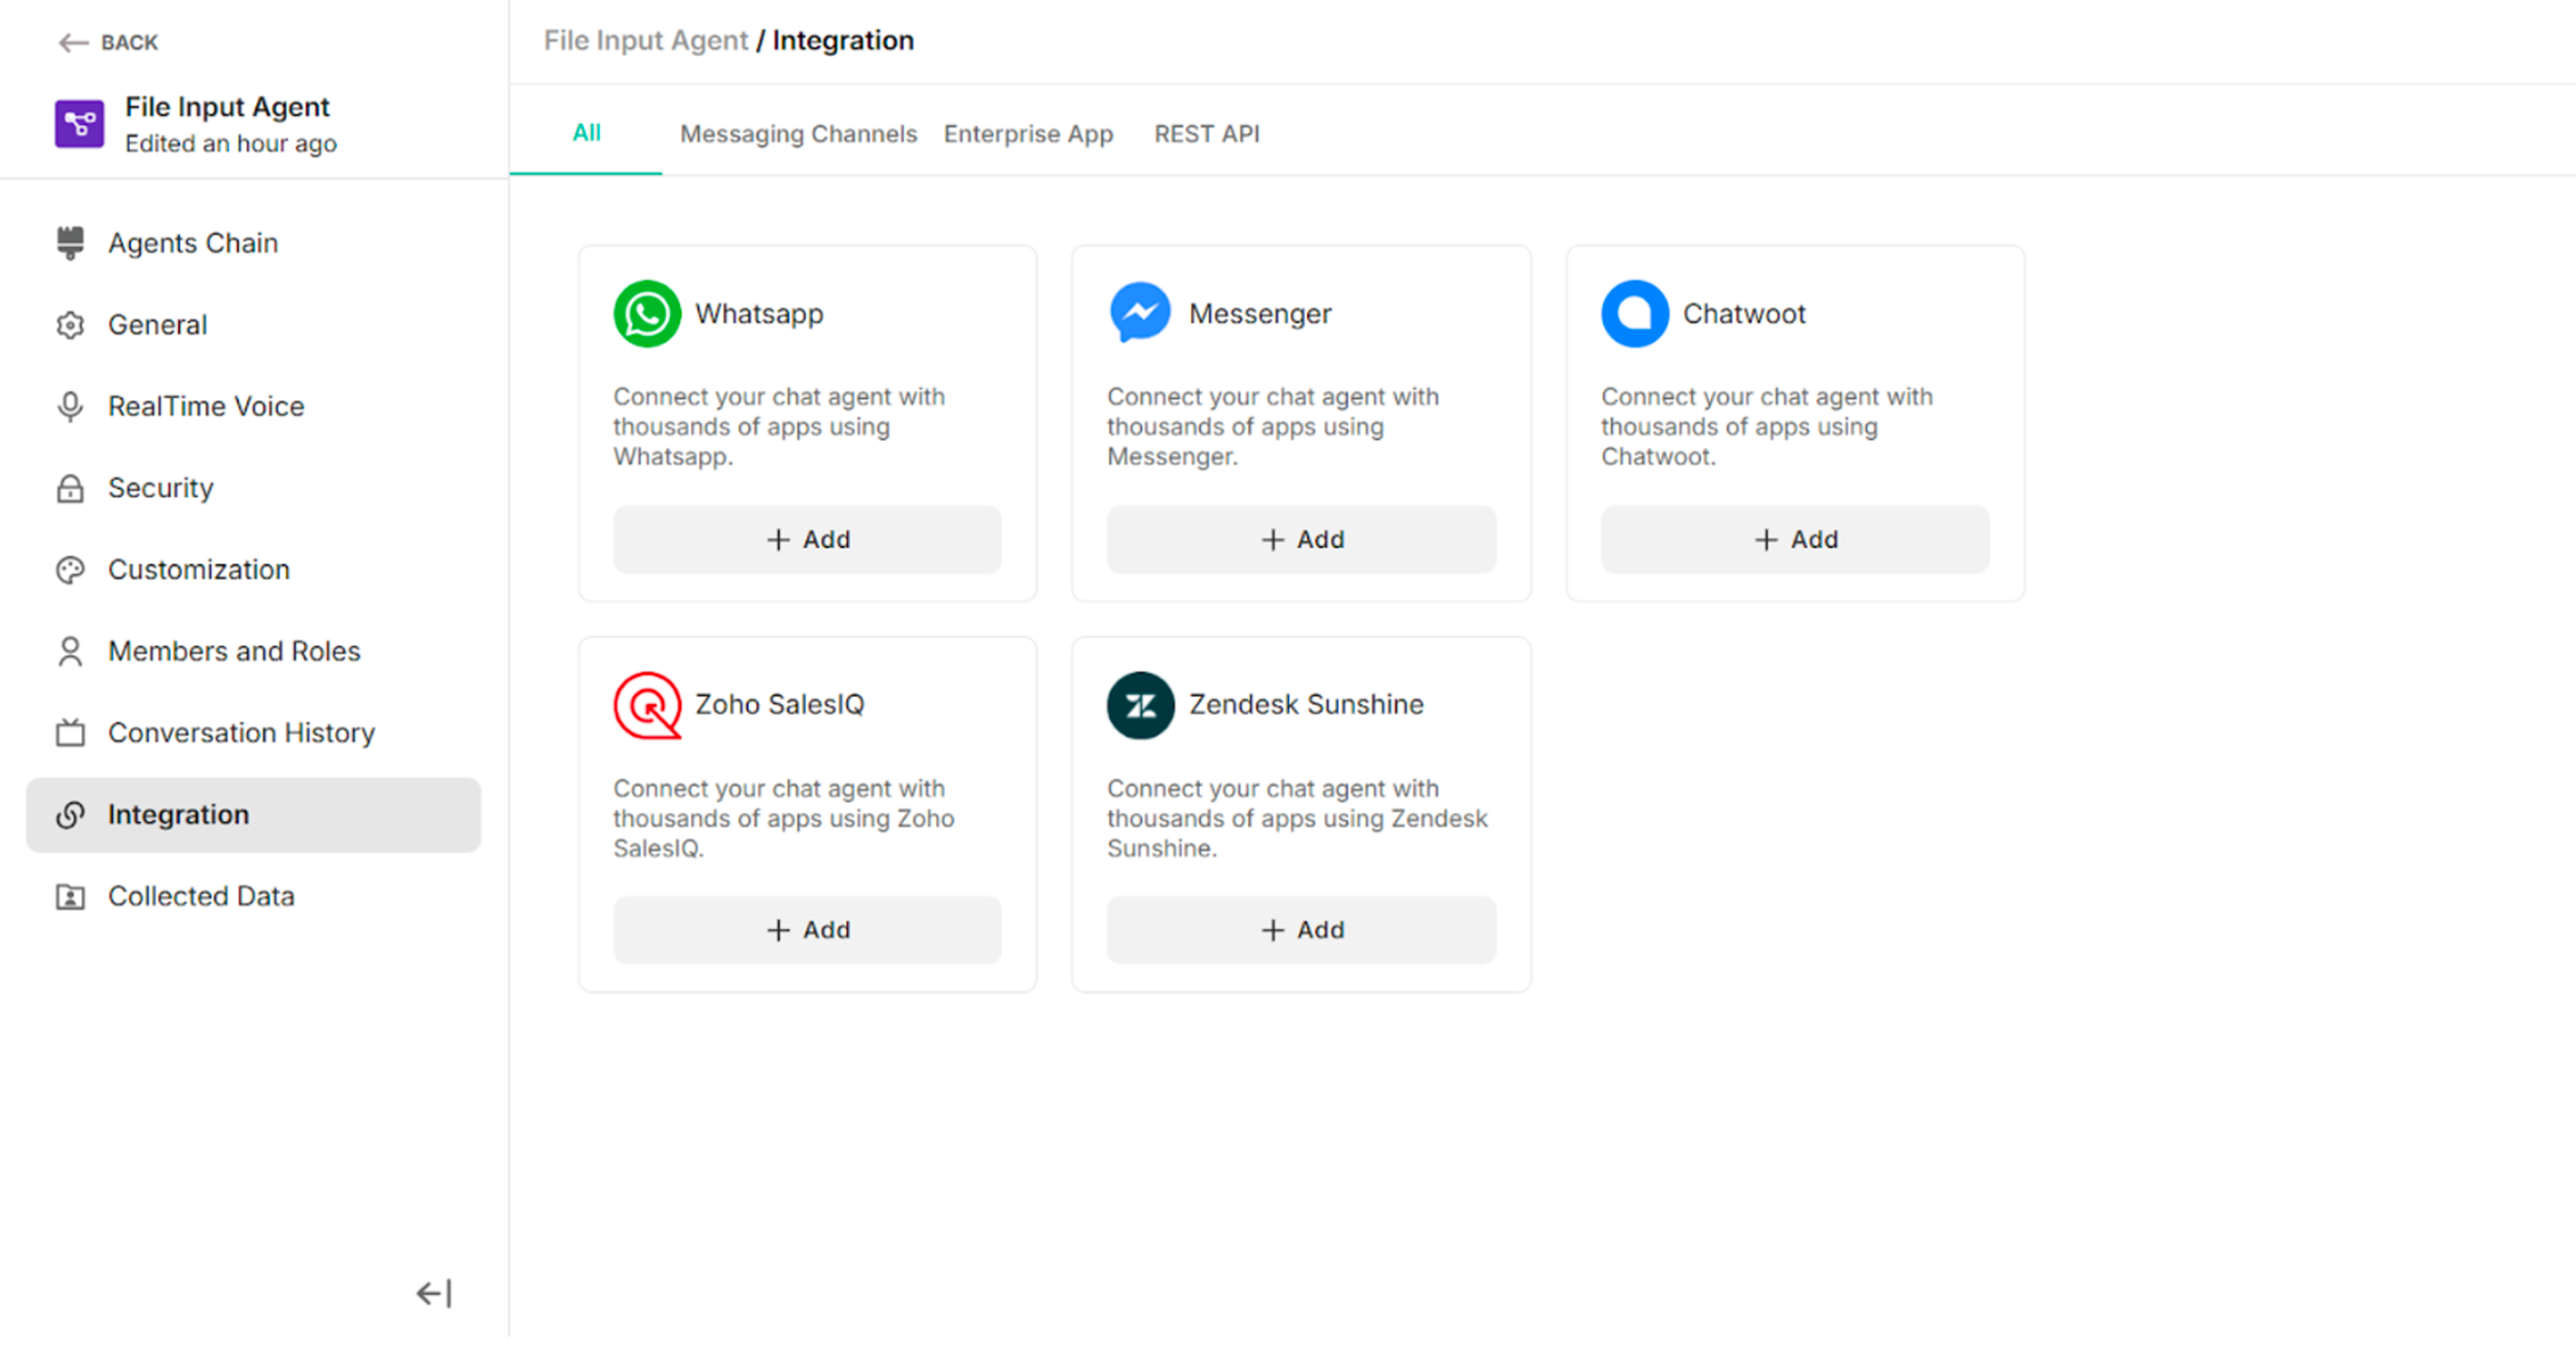Click the Chatwoot integration logo
This screenshot has width=2576, height=1349.
[1634, 313]
